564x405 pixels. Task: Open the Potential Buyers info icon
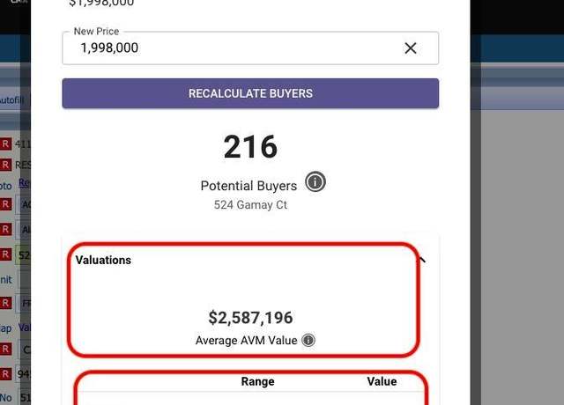[x=315, y=182]
